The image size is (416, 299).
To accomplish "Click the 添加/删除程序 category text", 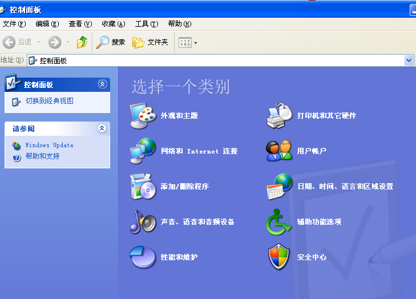I will (185, 187).
